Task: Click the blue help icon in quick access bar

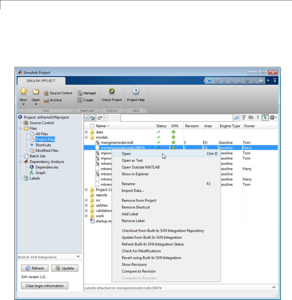Action: click(x=210, y=81)
